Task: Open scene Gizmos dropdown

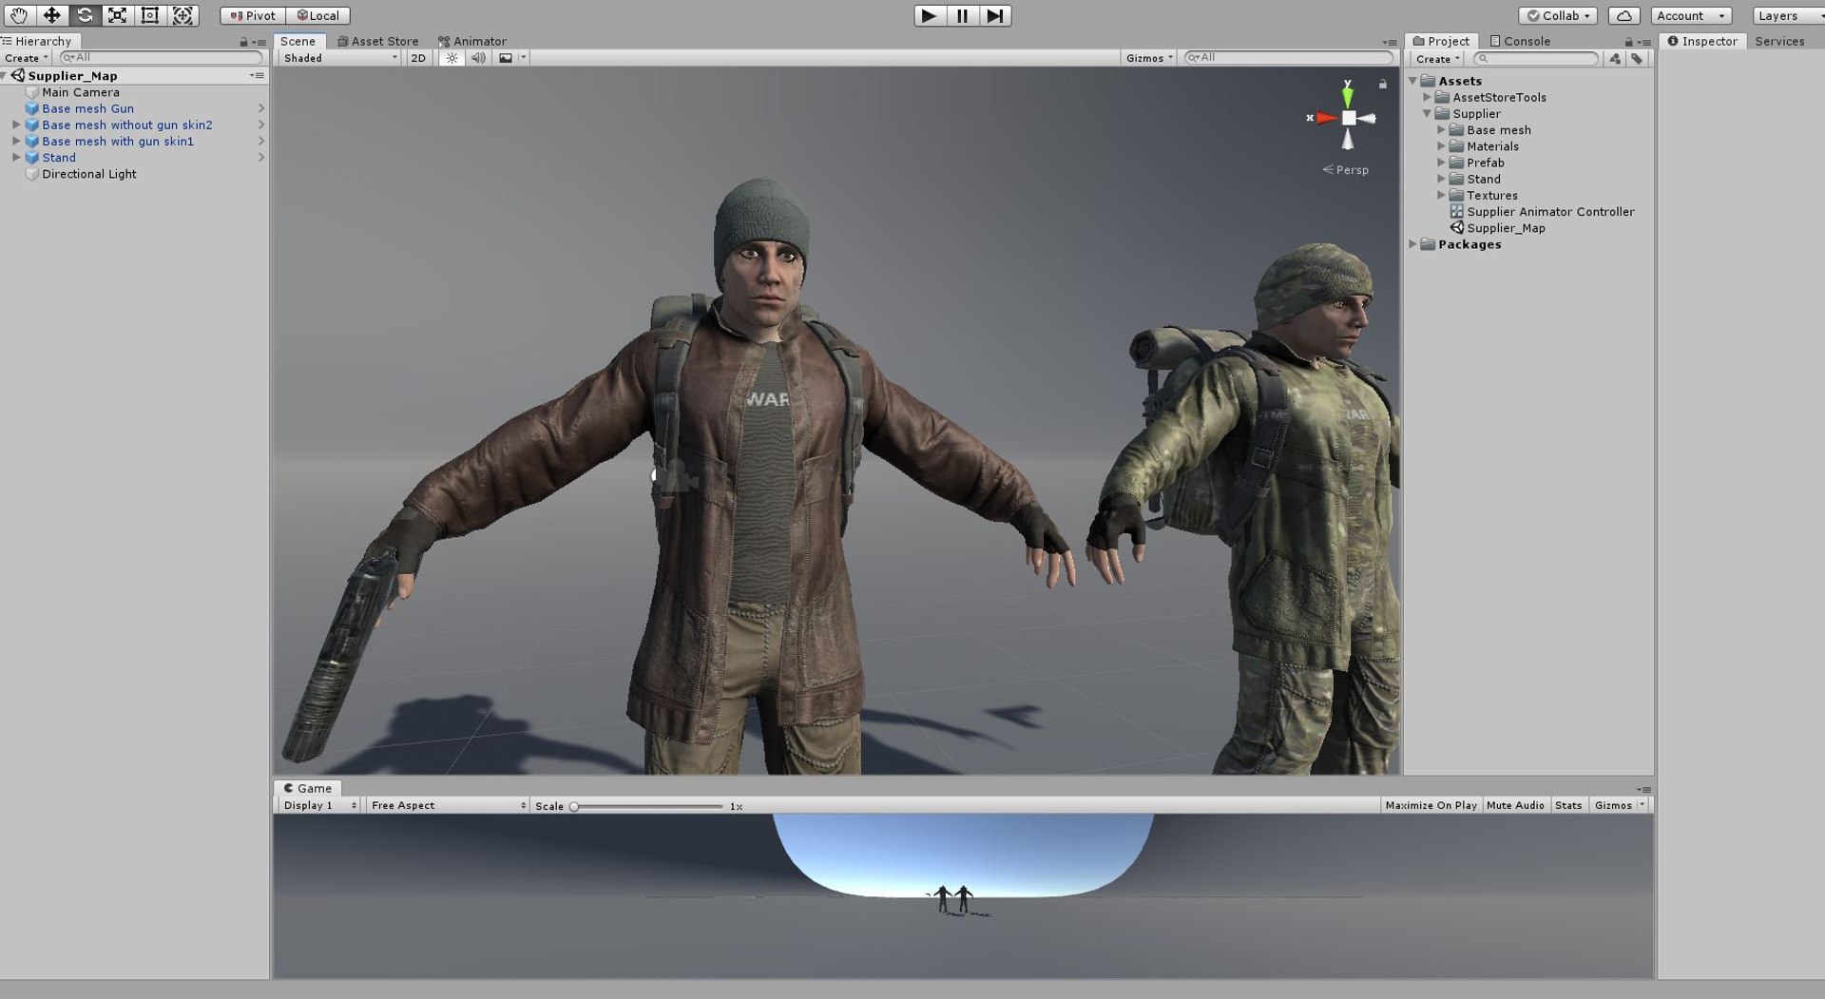Action: (1149, 58)
